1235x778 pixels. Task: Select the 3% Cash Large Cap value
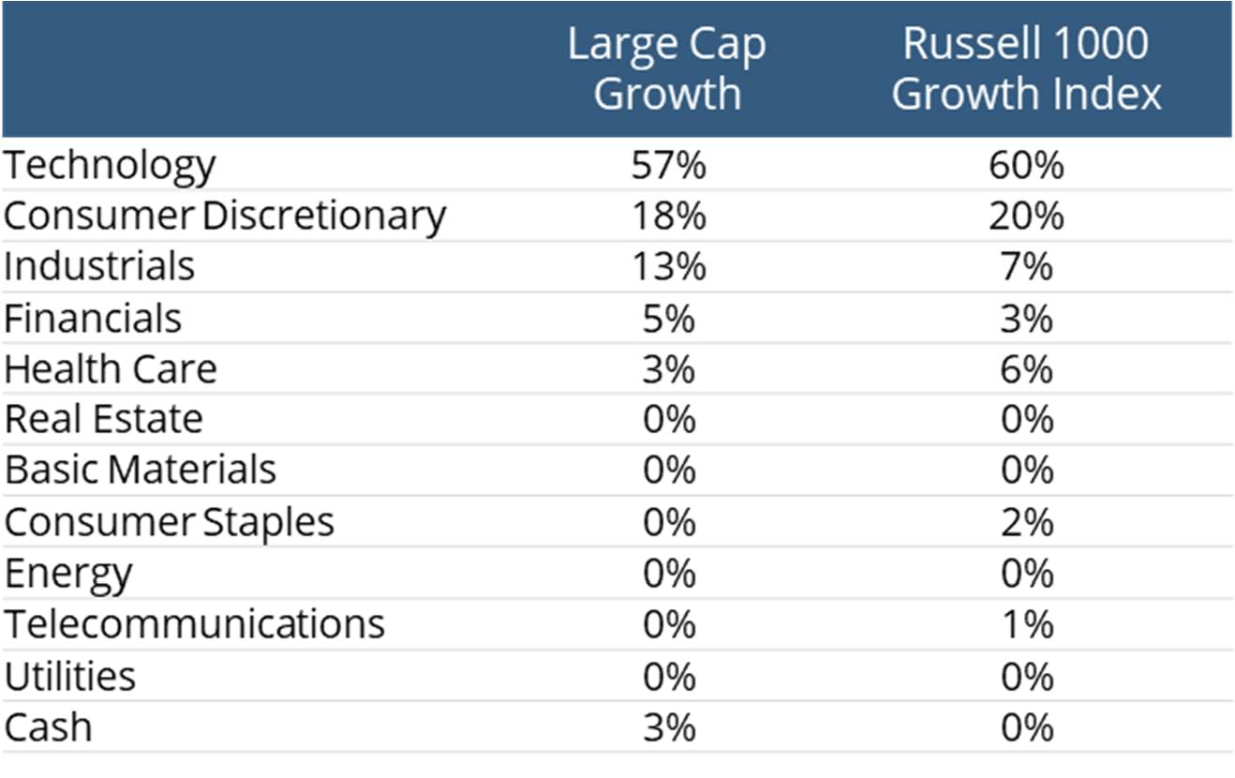(x=669, y=727)
